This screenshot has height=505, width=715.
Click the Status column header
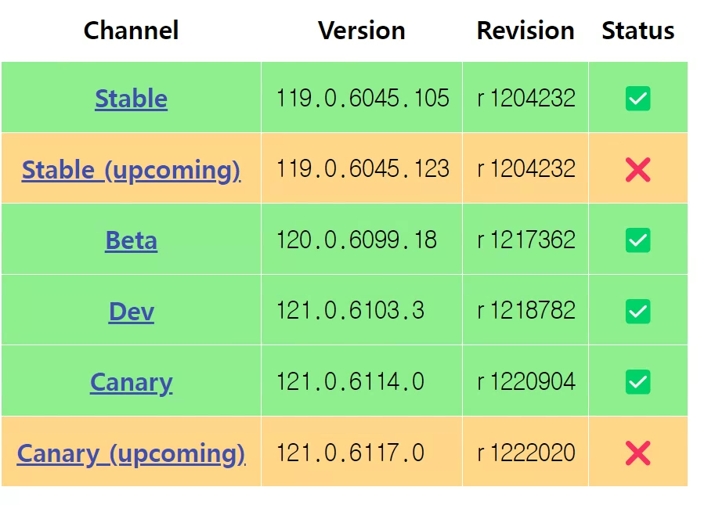[638, 31]
